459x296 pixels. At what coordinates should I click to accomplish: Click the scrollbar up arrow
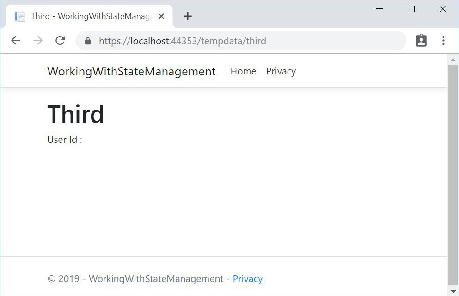(x=453, y=60)
